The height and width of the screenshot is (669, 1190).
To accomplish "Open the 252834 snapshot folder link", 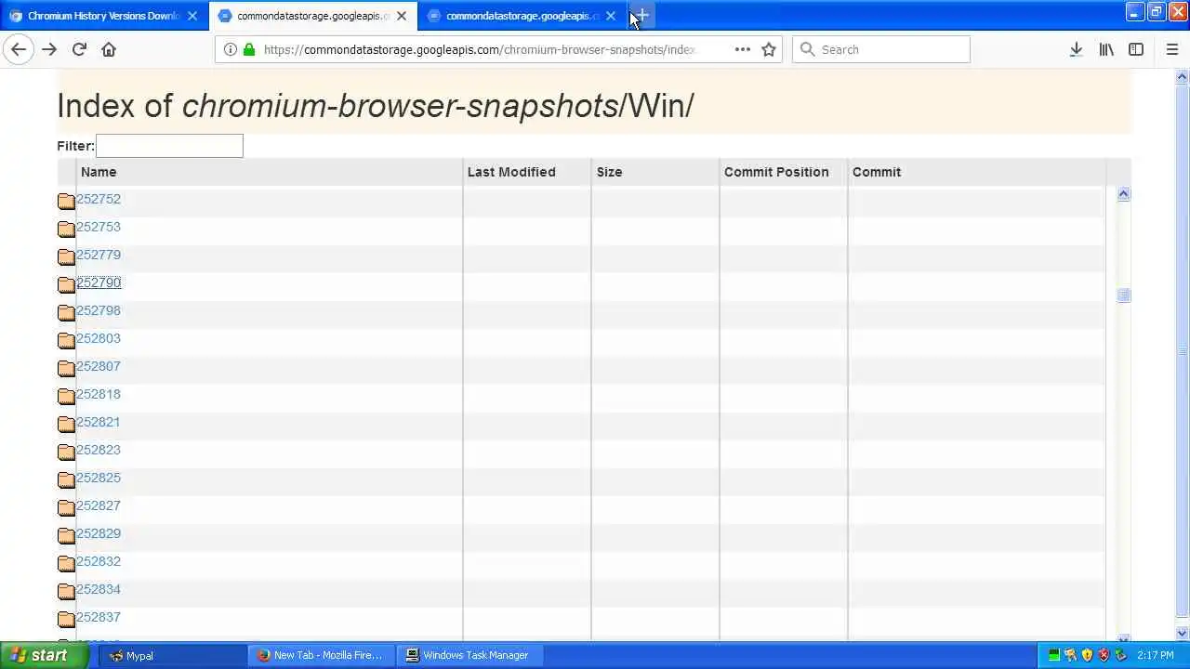I will point(99,589).
